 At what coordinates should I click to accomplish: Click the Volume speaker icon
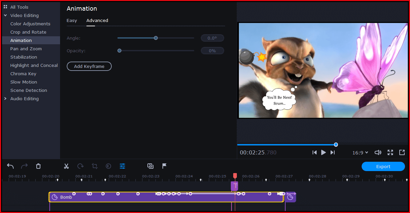[x=378, y=152]
